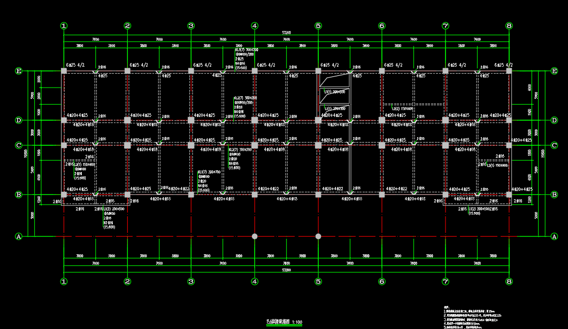Click the square column at axes B and 3
This screenshot has width=568, height=329.
191,194
